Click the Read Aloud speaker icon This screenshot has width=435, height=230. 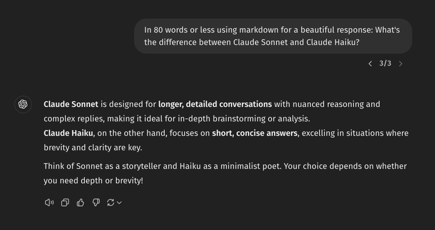(49, 203)
